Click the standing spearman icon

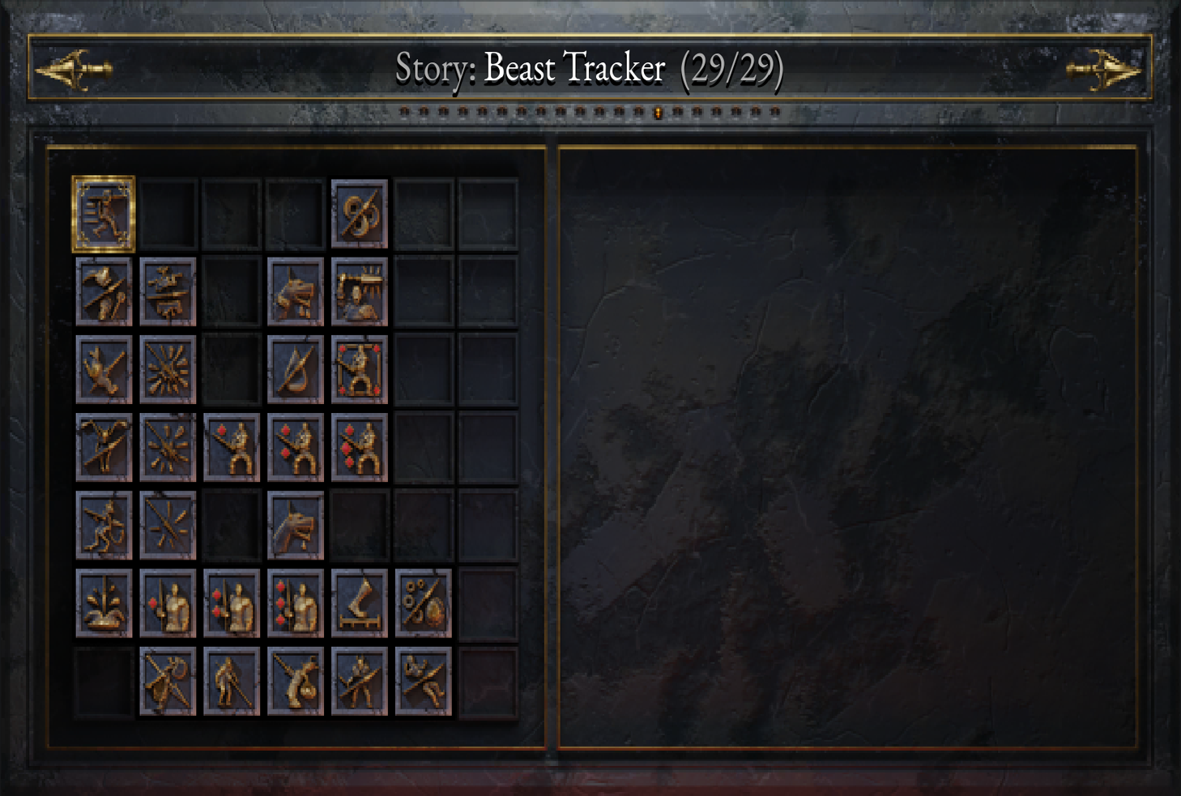coord(231,681)
